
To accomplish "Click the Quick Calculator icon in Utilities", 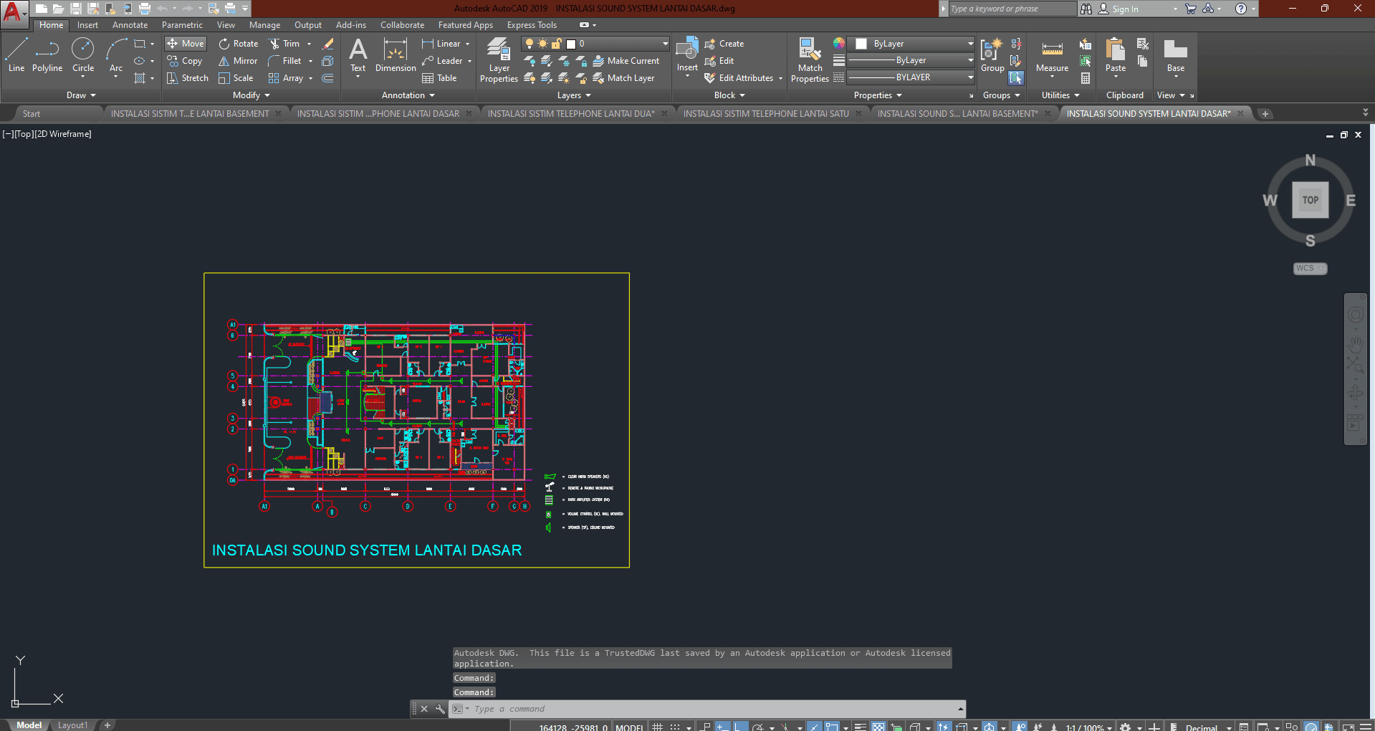I will click(x=1086, y=78).
